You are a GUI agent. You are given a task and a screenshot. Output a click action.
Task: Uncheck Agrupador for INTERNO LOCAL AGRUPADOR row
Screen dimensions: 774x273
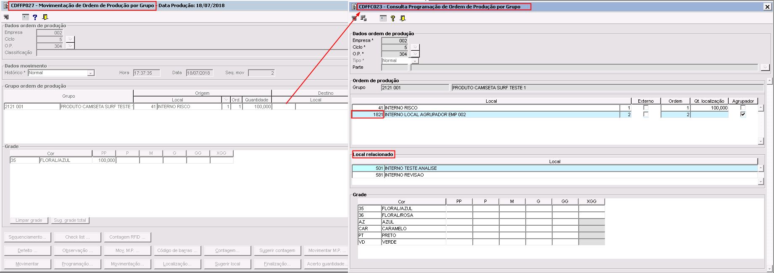point(743,114)
